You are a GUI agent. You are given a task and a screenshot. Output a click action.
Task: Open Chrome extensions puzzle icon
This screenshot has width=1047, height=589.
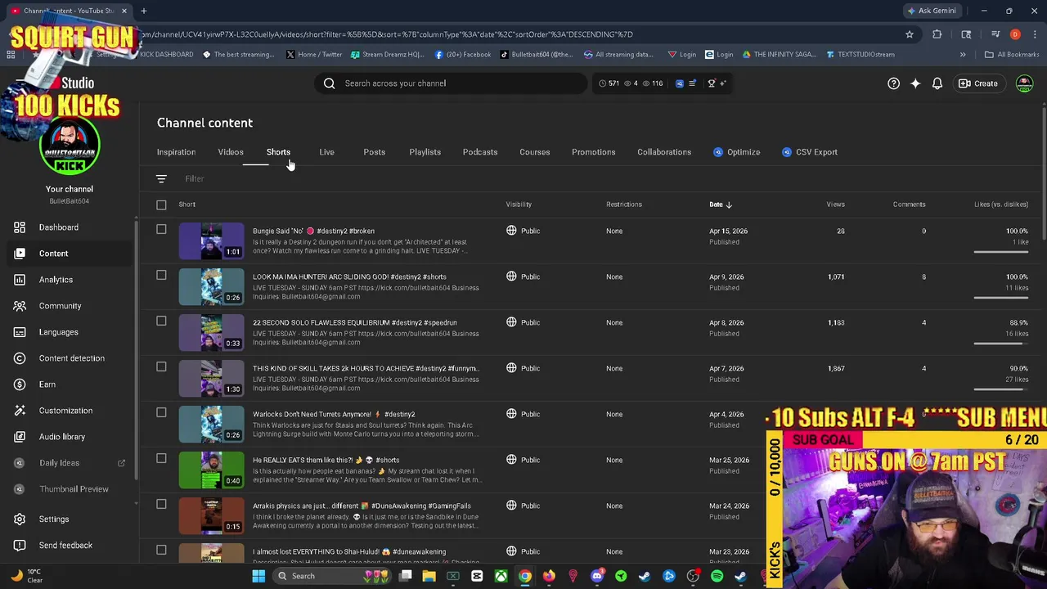point(937,34)
